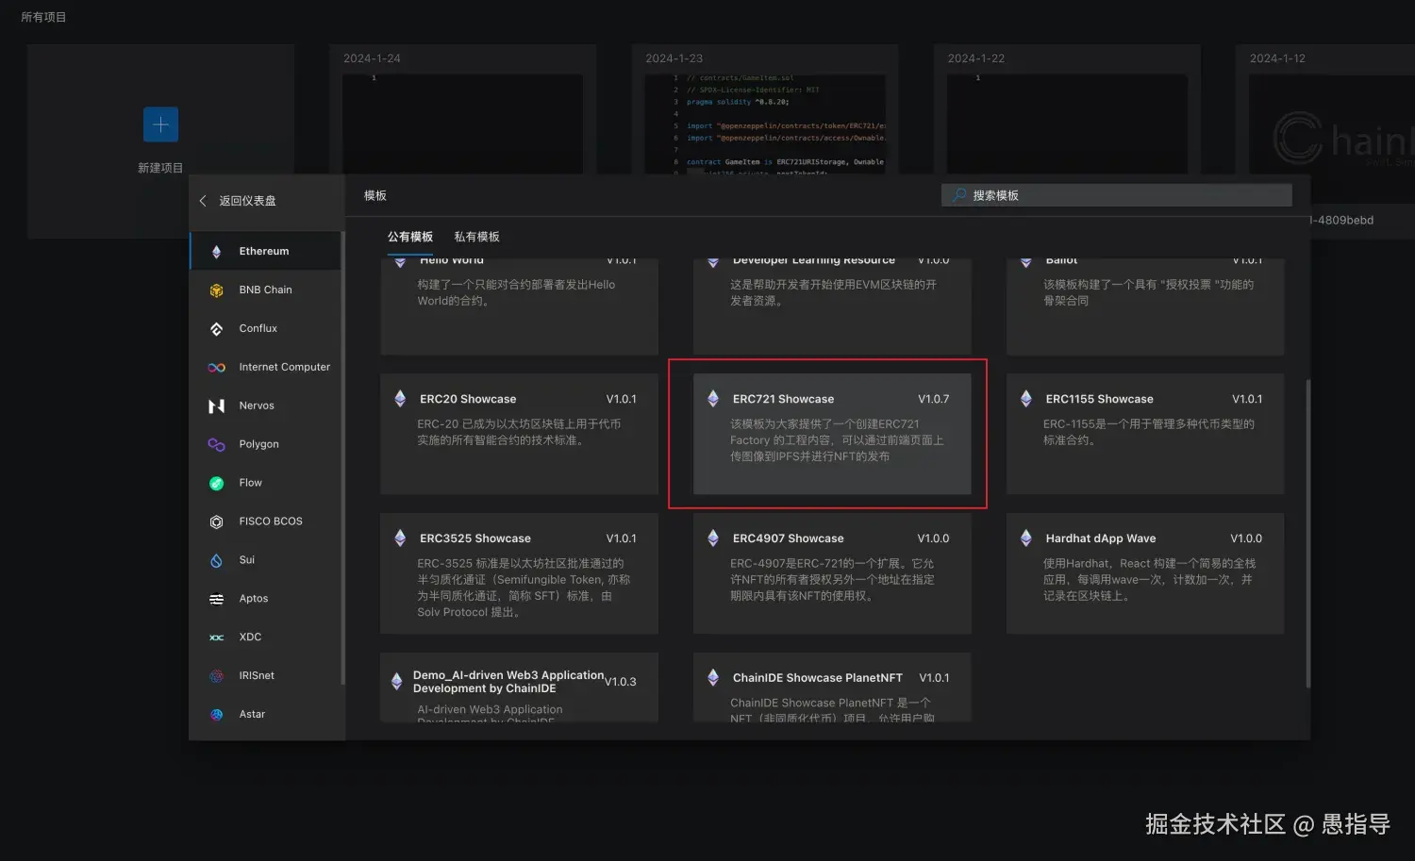Click the back arrow beside 返回仪表盘
This screenshot has width=1415, height=861.
[x=203, y=201]
